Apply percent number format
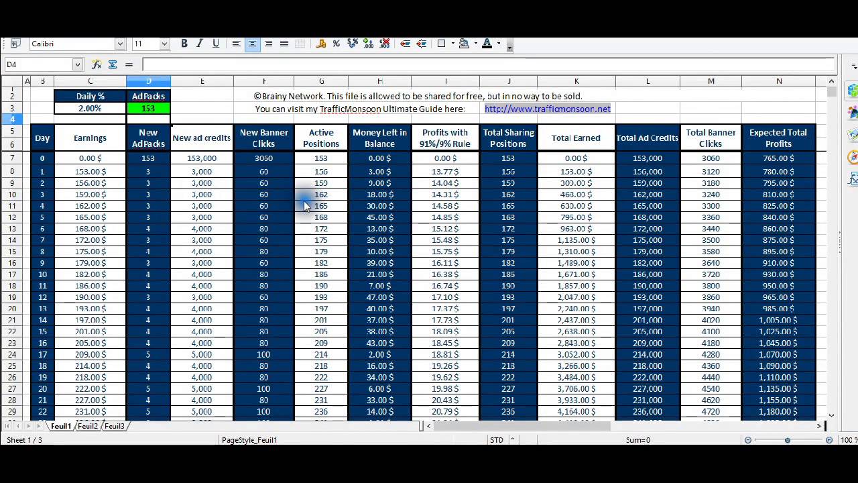The image size is (858, 483). pos(336,44)
